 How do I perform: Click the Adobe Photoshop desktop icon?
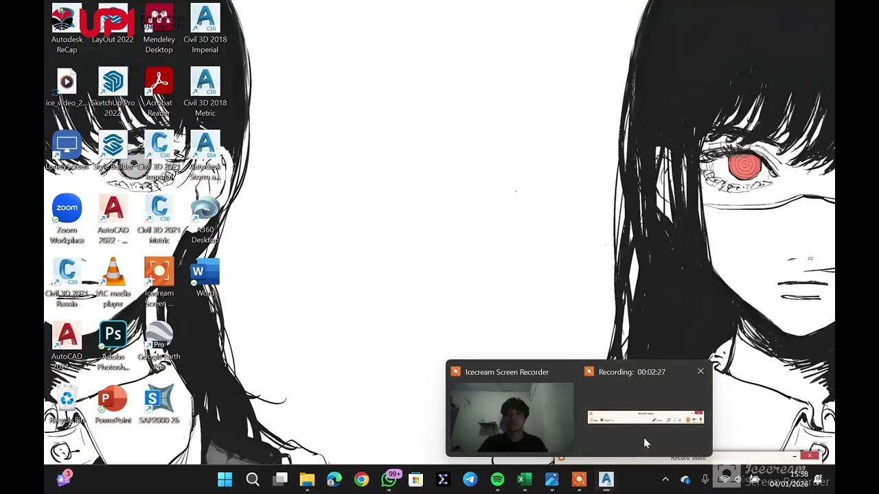tap(113, 346)
